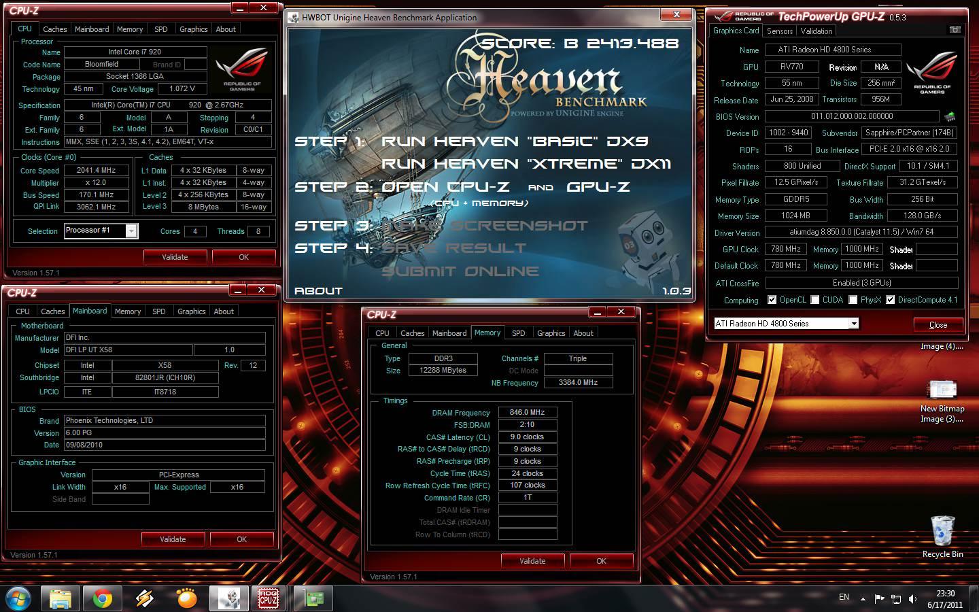Click the EN language indicator

[x=844, y=597]
